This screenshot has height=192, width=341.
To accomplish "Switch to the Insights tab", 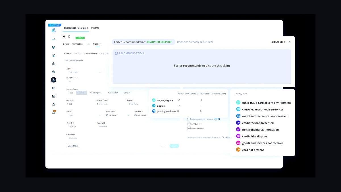I will [x=95, y=28].
